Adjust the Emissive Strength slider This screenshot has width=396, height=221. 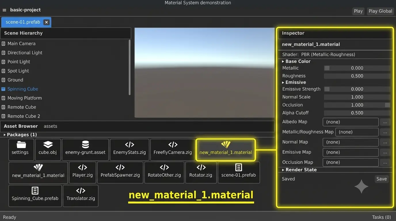click(357, 89)
